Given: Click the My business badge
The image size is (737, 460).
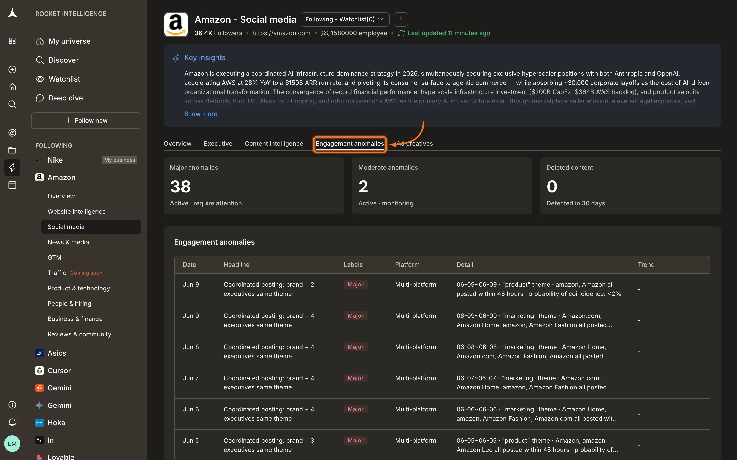Looking at the screenshot, I should click(x=120, y=160).
